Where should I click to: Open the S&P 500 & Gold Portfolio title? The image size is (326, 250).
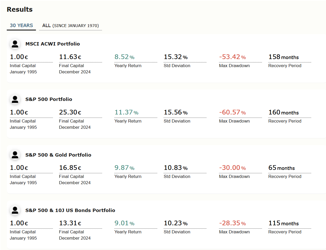click(58, 155)
